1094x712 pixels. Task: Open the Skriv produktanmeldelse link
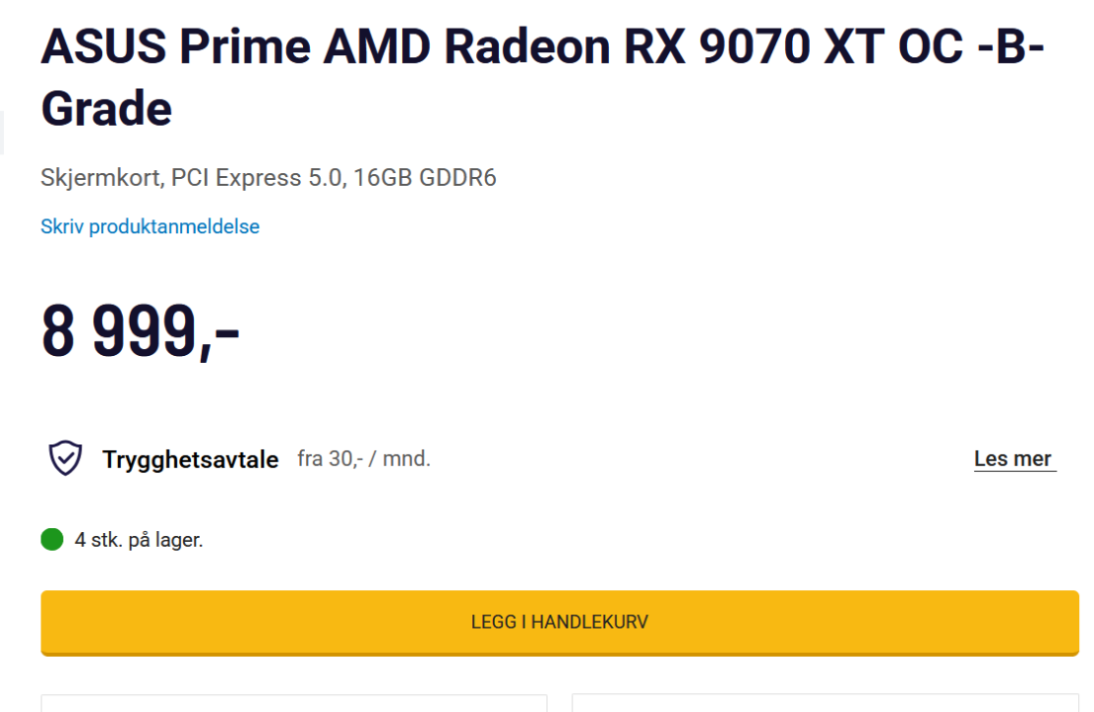(149, 226)
